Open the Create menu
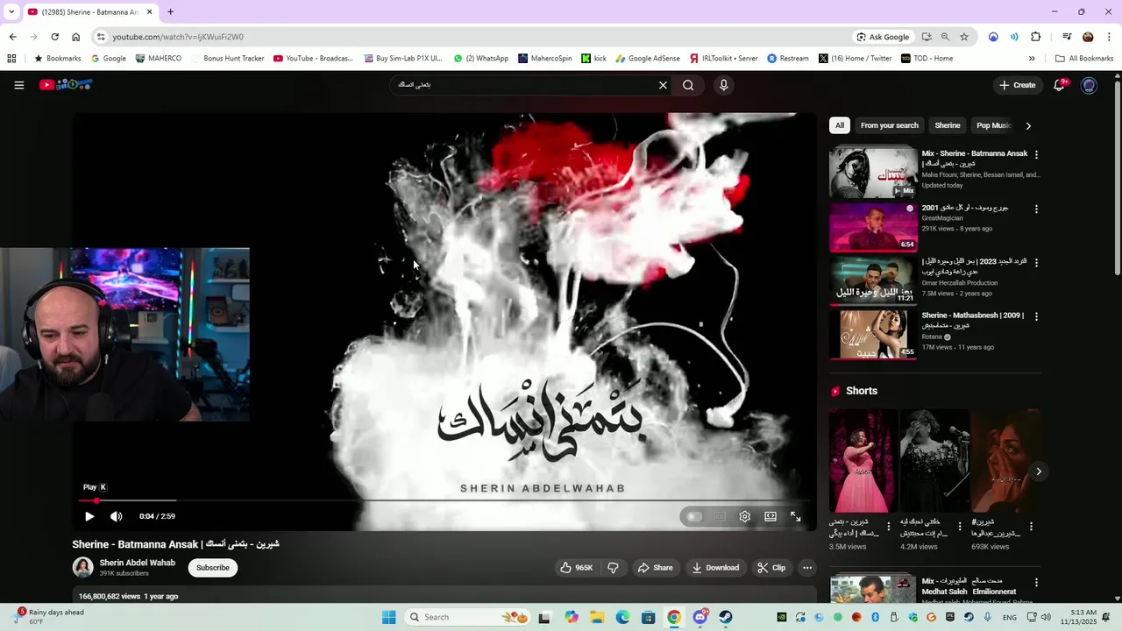 pos(1017,85)
